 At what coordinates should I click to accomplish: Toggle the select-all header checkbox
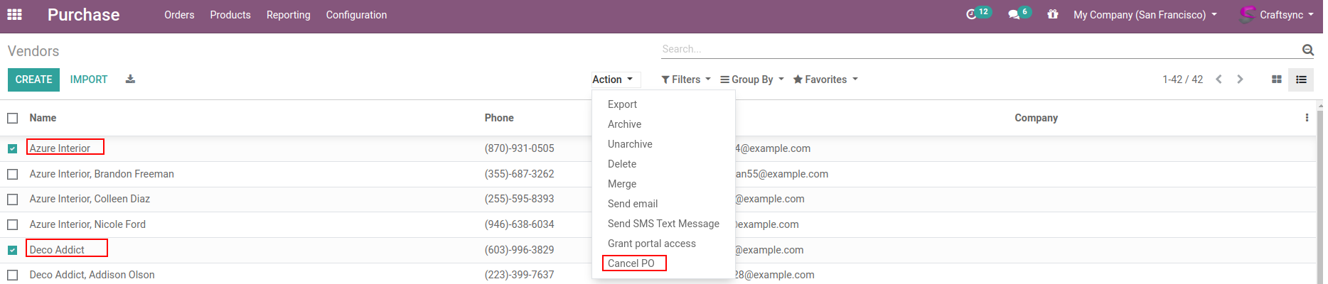[13, 118]
